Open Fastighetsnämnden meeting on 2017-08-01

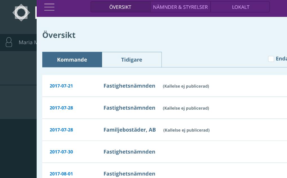tap(129, 174)
